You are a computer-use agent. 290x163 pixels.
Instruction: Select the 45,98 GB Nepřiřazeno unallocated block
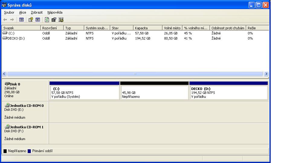(154, 91)
